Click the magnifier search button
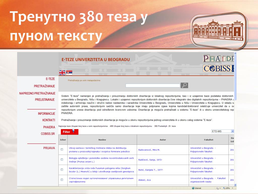The image size is (258, 194). point(184,85)
